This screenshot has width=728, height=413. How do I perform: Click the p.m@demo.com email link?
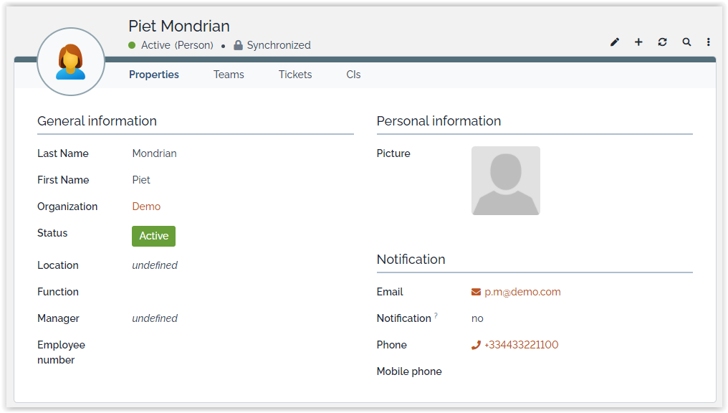pos(522,292)
